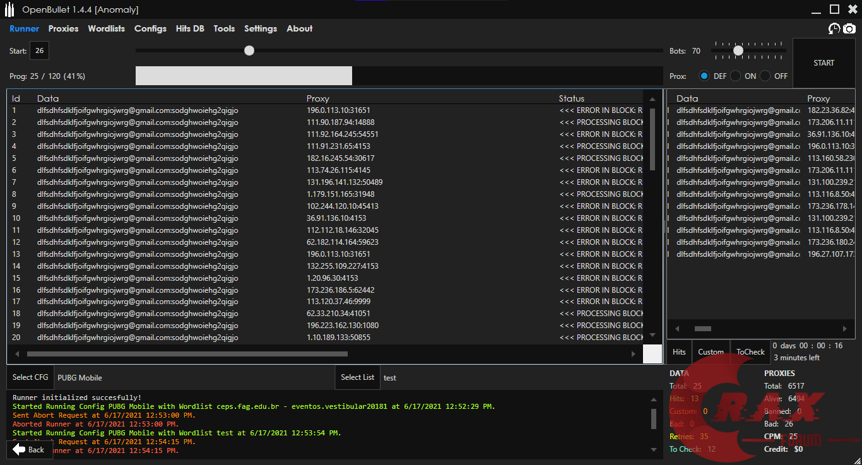Sort by the runner table Data column header
Screen dimensions: 862x465
[48, 98]
